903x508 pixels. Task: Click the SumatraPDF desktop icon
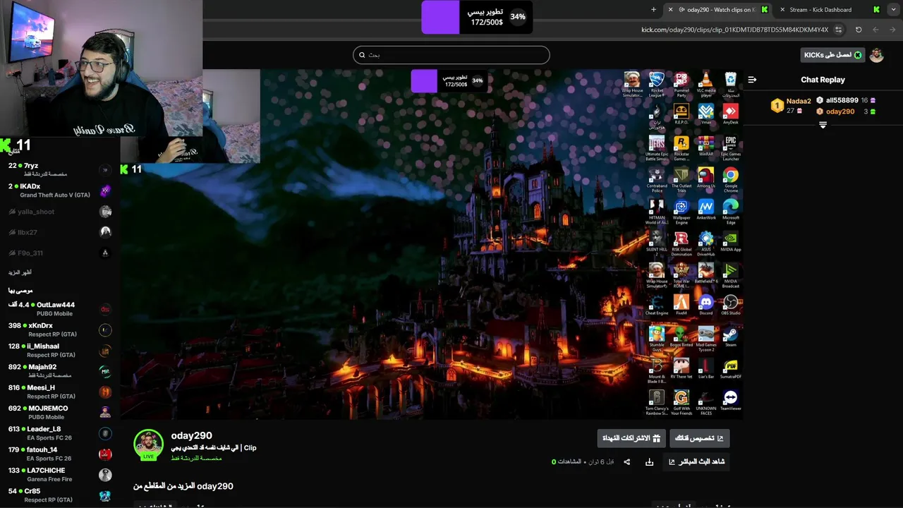click(x=730, y=369)
